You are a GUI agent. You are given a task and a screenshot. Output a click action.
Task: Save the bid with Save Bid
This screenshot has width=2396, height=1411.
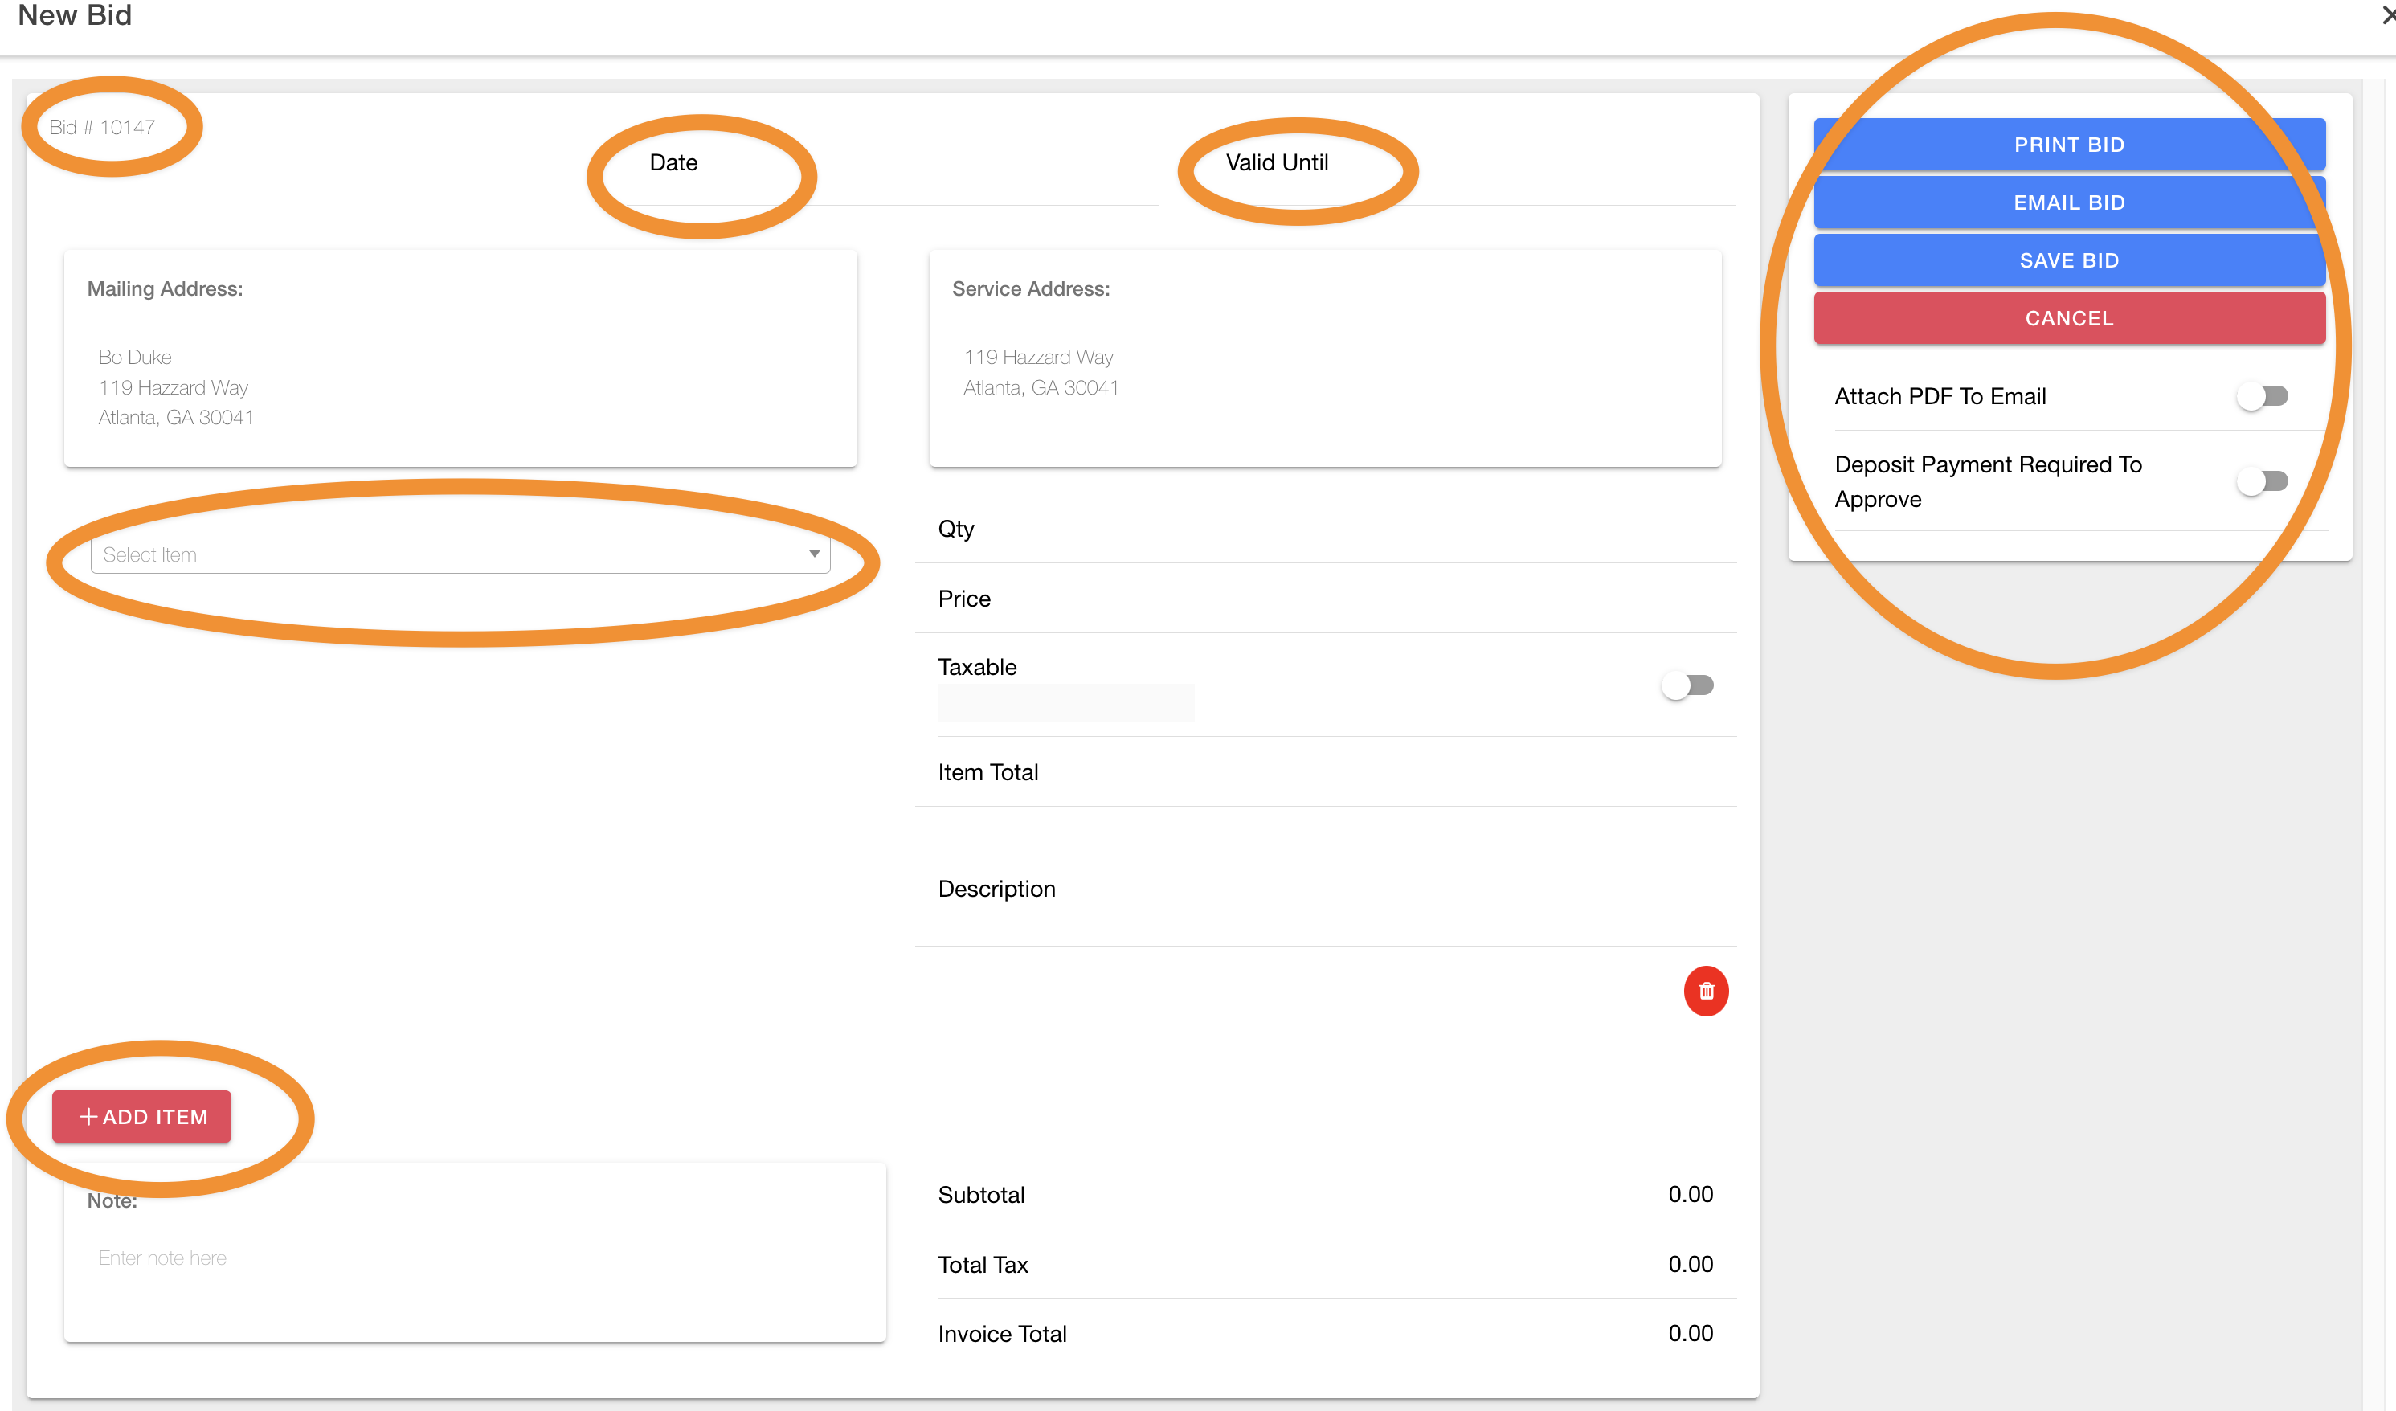point(2069,260)
